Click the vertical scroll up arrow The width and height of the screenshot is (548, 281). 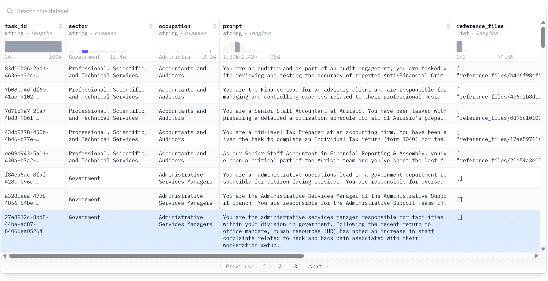coord(543,23)
